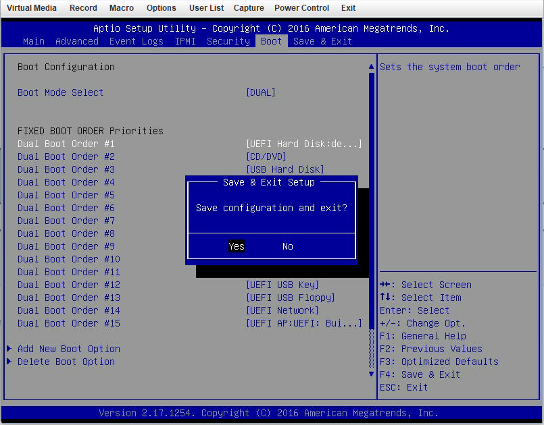
Task: Switch to the Save & Exit tab
Action: pyautogui.click(x=322, y=41)
